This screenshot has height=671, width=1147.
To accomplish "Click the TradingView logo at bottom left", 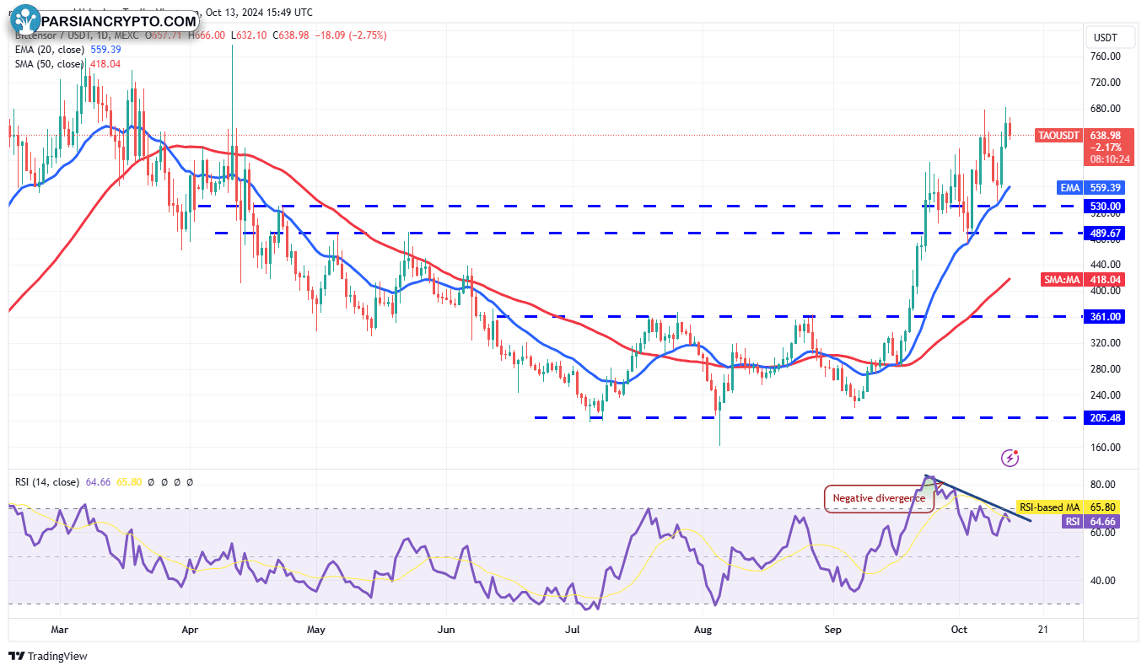I will tap(48, 656).
